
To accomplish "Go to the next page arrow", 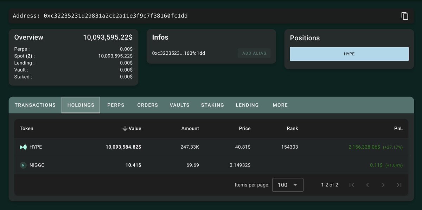I will tap(383, 185).
